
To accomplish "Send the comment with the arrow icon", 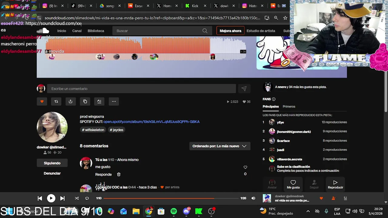I will pos(244,89).
